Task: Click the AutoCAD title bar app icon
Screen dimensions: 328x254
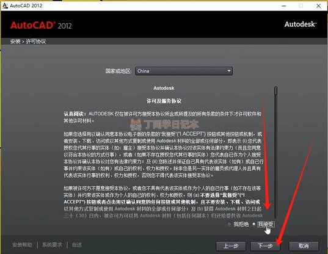Action: coord(5,5)
